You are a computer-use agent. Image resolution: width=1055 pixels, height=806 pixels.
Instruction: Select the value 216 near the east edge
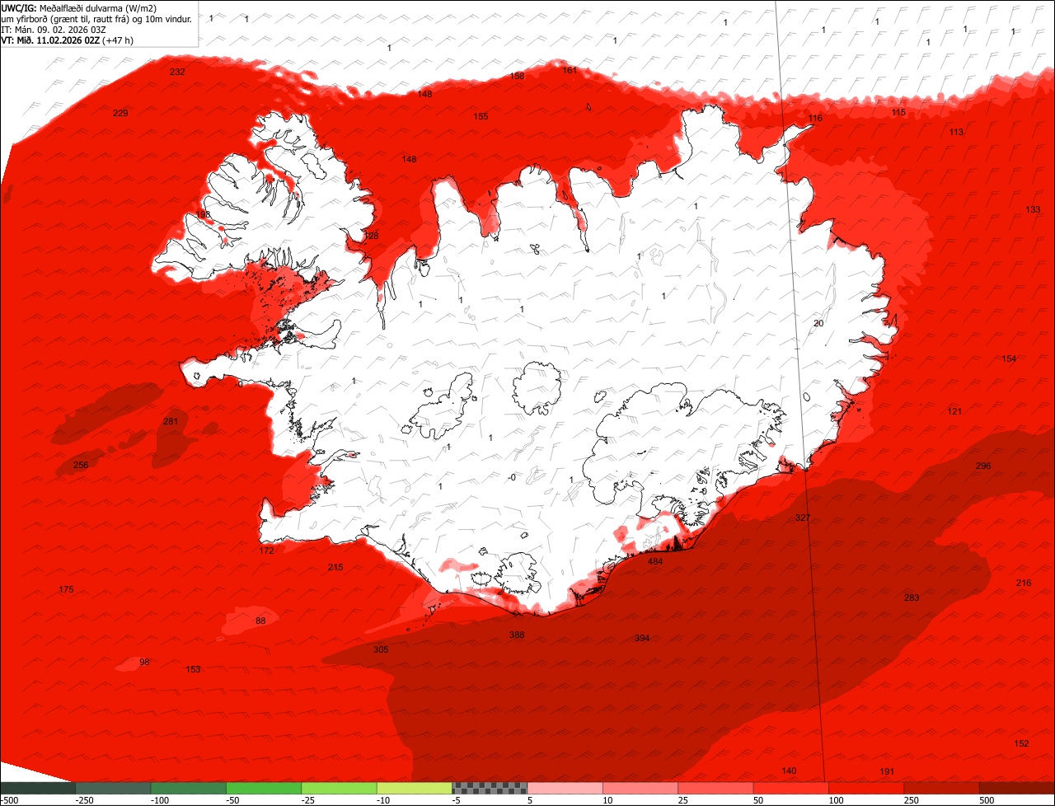click(1024, 583)
